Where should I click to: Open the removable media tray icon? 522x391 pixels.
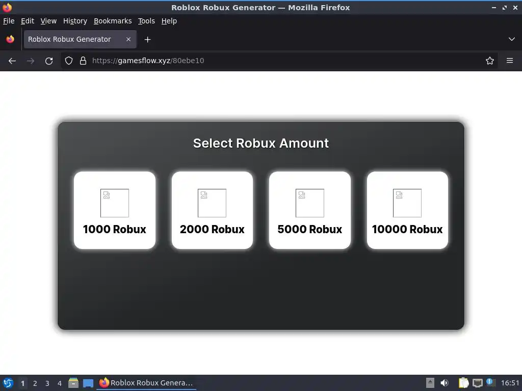pyautogui.click(x=430, y=383)
